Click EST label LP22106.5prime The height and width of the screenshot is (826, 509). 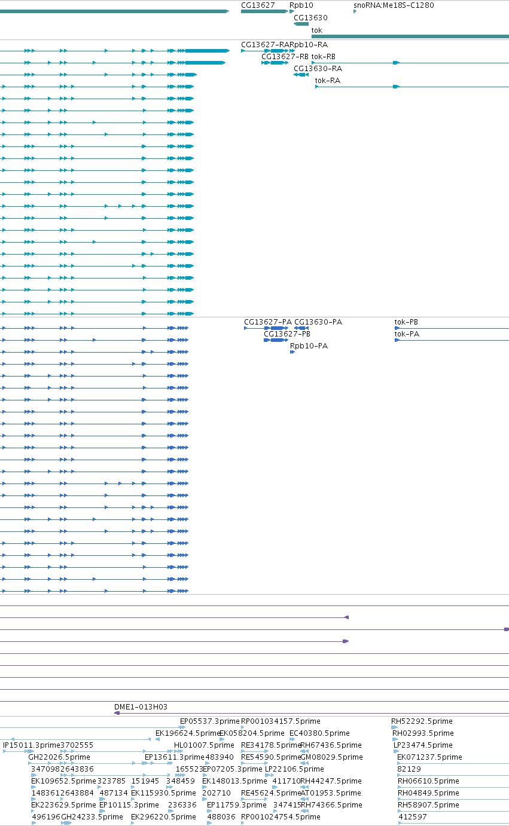pos(294,769)
